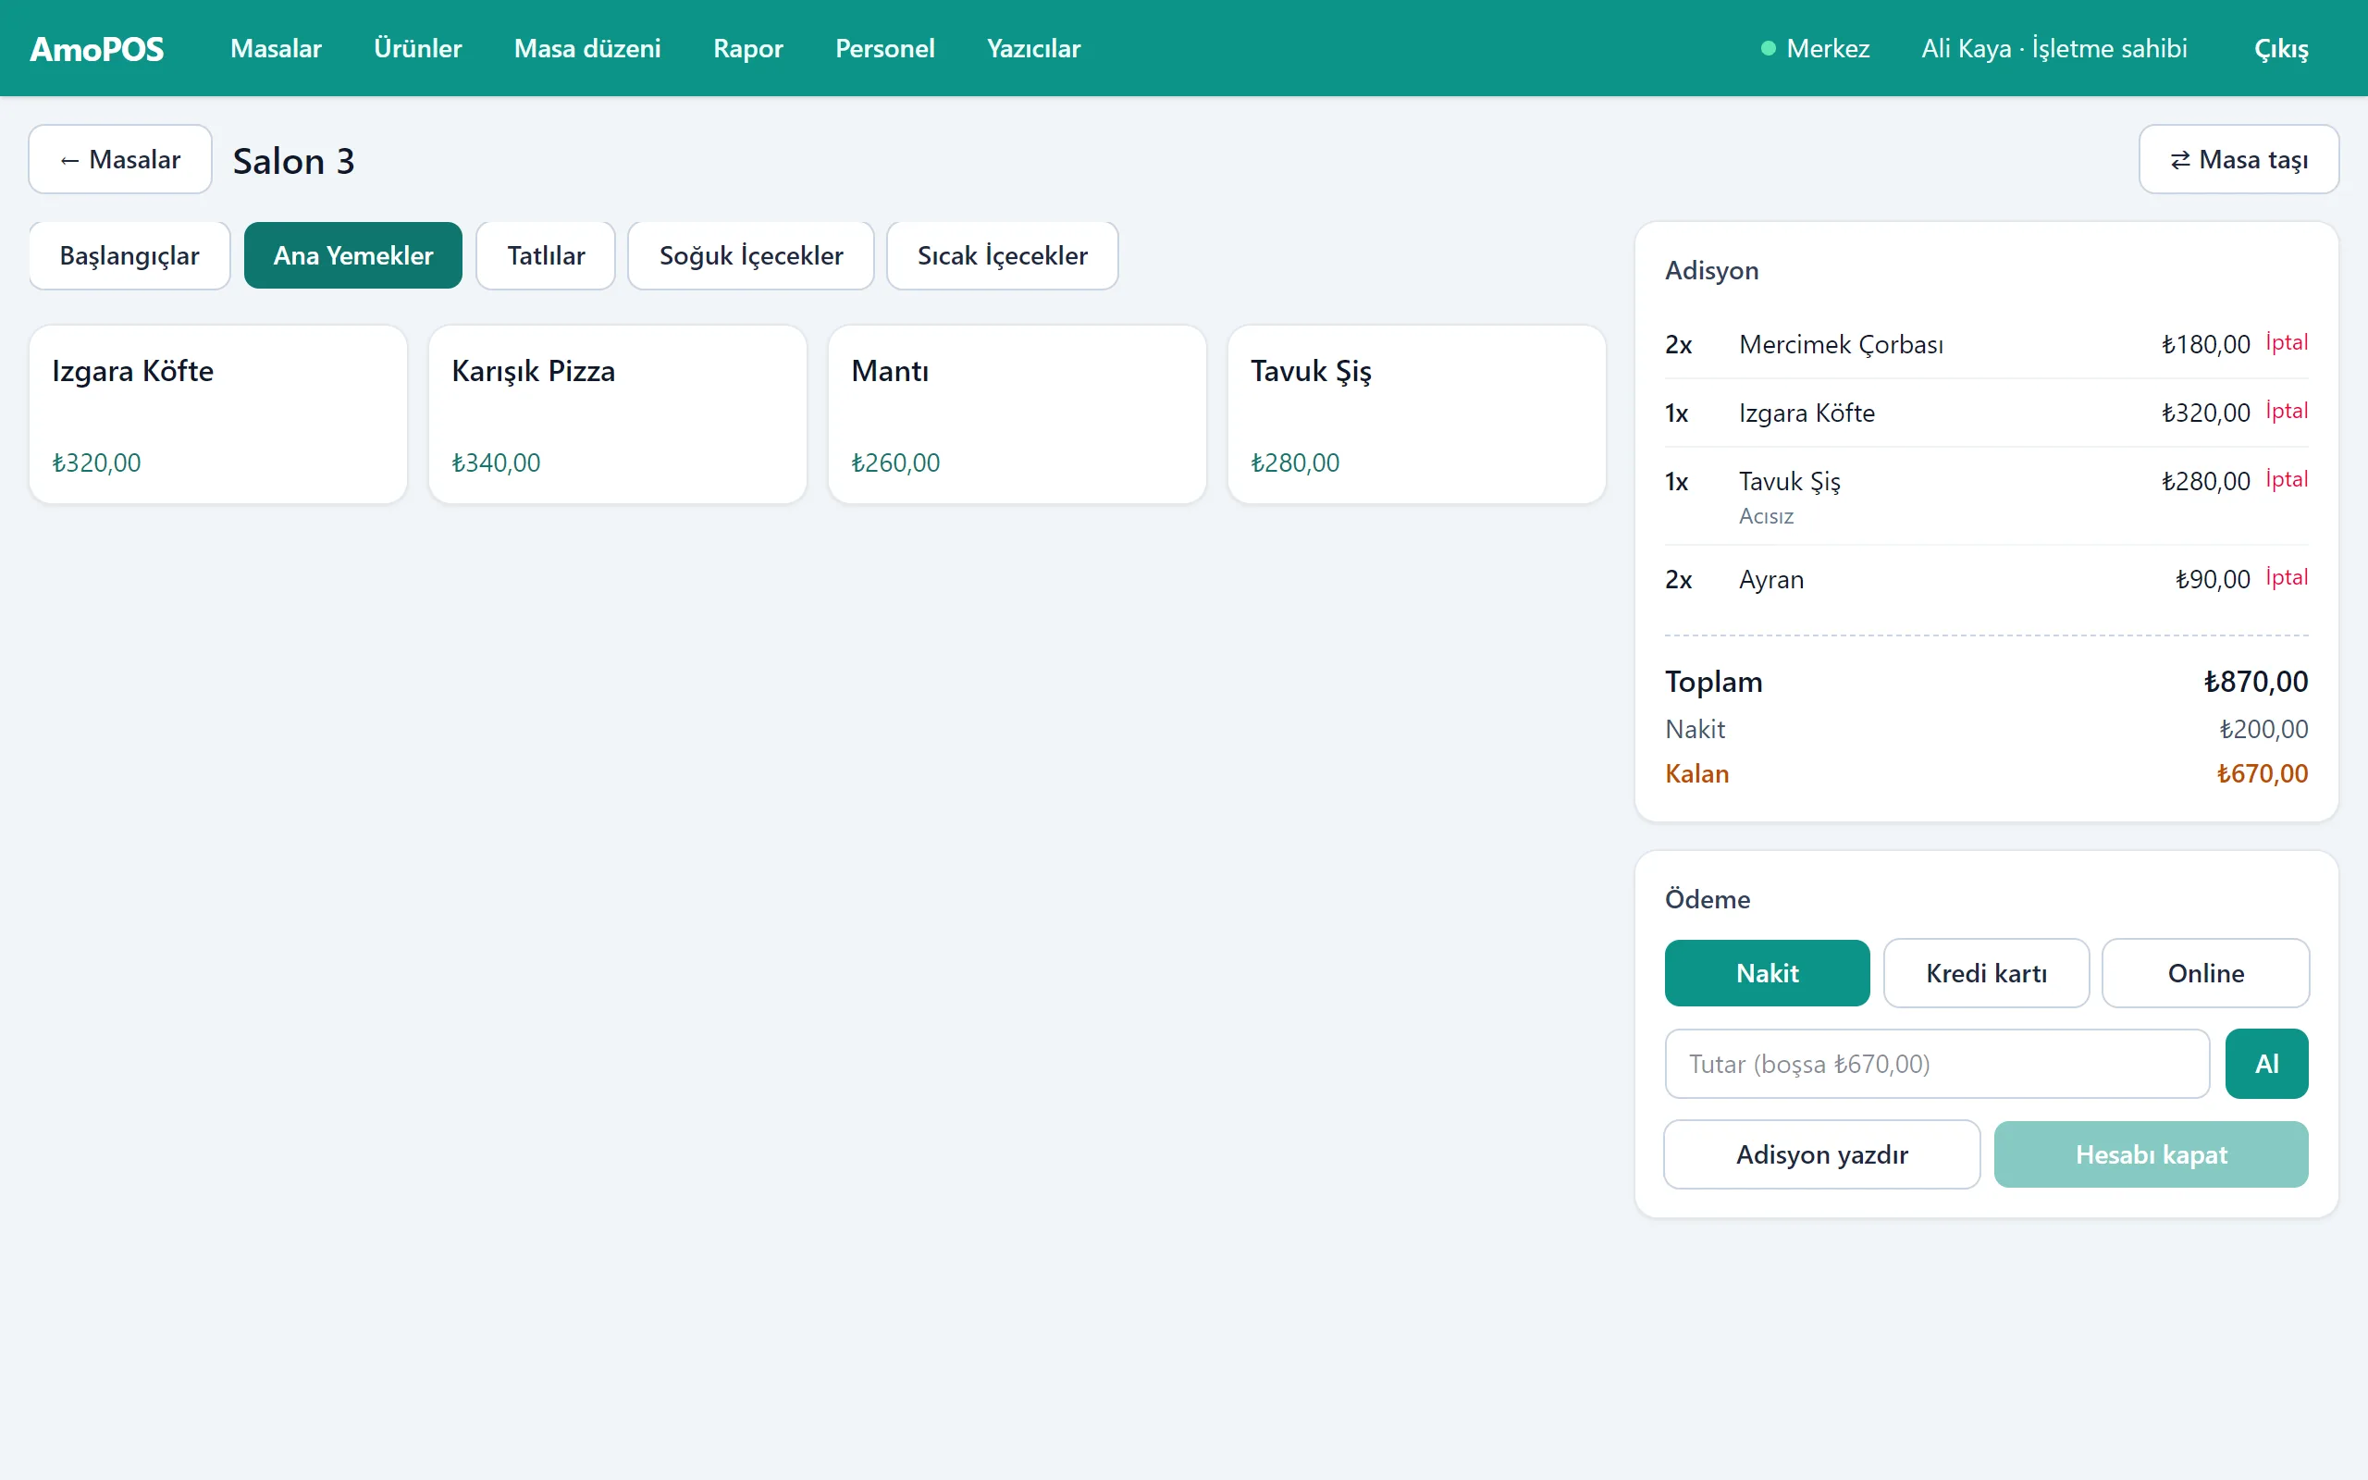
Task: Open the Ürünler menu item
Action: coord(418,48)
